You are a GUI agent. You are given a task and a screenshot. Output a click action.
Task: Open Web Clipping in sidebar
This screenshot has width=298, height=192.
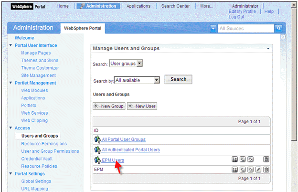point(34,120)
